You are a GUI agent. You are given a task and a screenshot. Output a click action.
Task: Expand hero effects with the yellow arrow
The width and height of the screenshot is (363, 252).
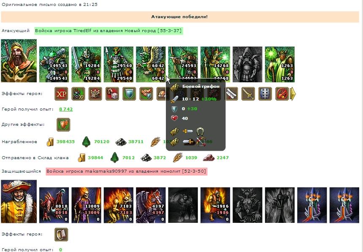pos(293,94)
